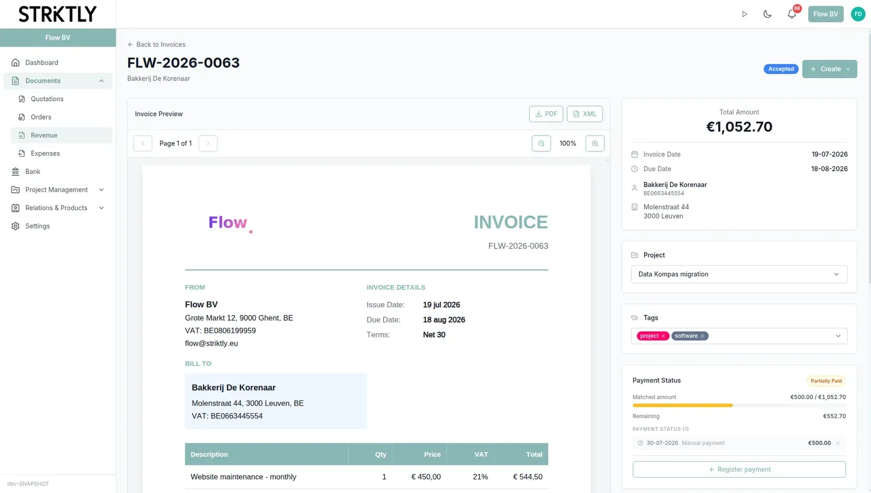Screen dimensions: 871x493
Task: Click the Flow BV company button in header
Action: click(825, 14)
